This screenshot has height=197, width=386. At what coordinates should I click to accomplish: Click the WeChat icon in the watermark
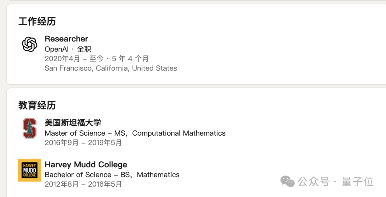point(287,181)
